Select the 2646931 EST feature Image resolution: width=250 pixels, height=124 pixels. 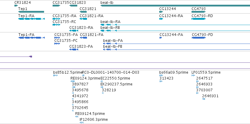(x=204, y=99)
